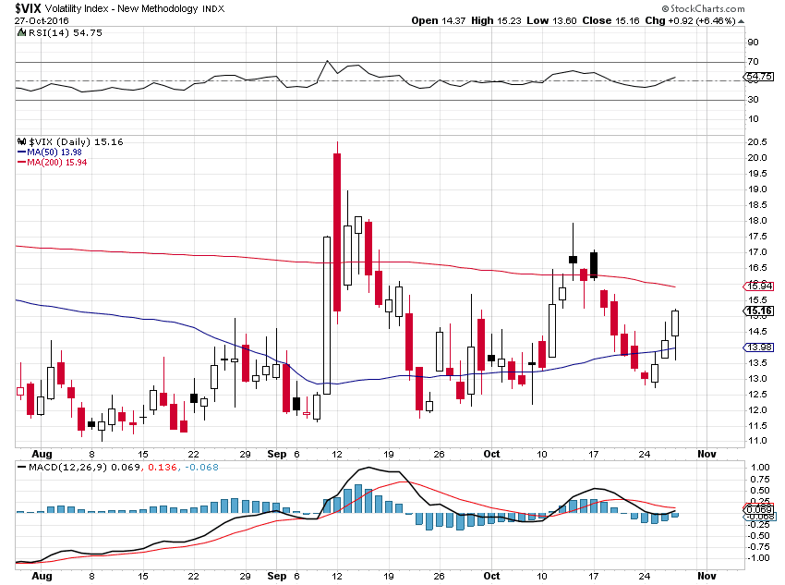Screen dimensions: 785x585
Task: Open the StockCharts.com copyright link
Action: (703, 8)
